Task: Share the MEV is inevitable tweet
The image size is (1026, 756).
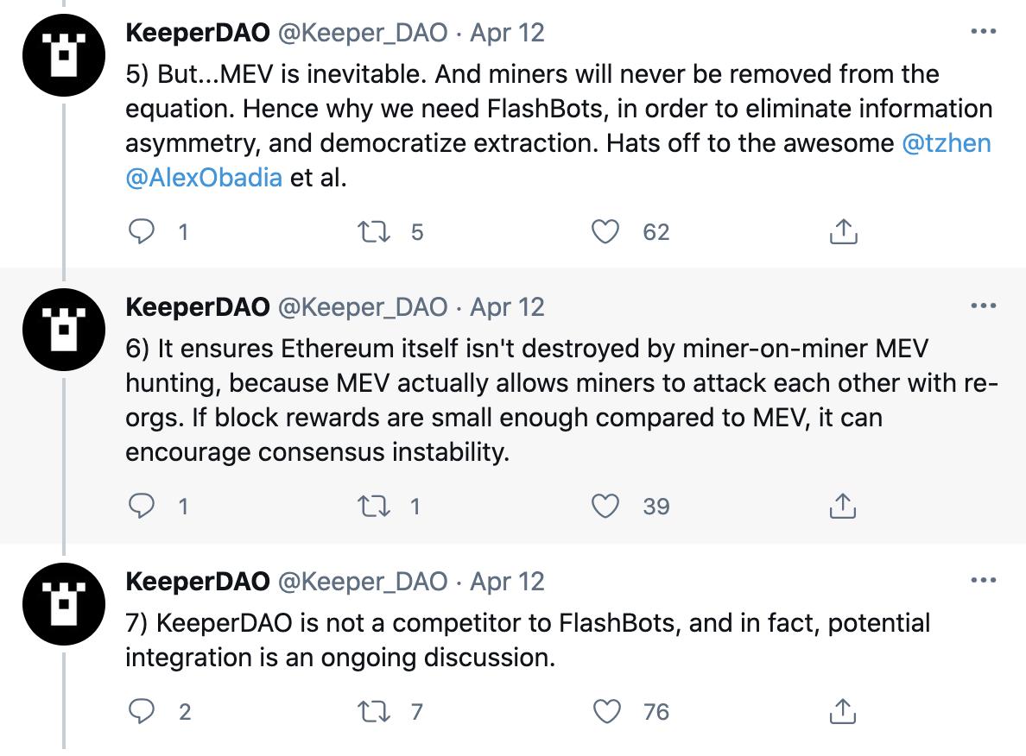Action: tap(843, 231)
